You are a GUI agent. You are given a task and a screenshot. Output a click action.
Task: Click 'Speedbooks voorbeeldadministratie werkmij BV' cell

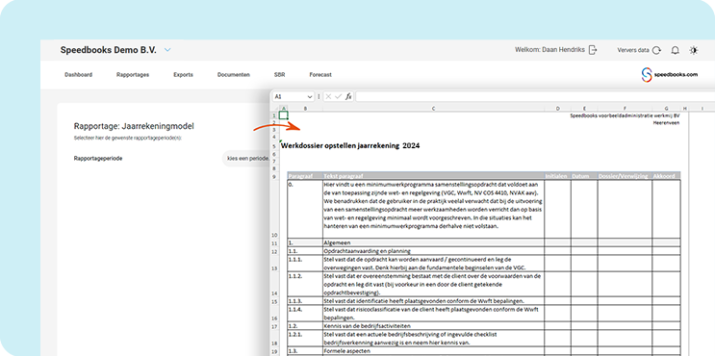click(625, 115)
